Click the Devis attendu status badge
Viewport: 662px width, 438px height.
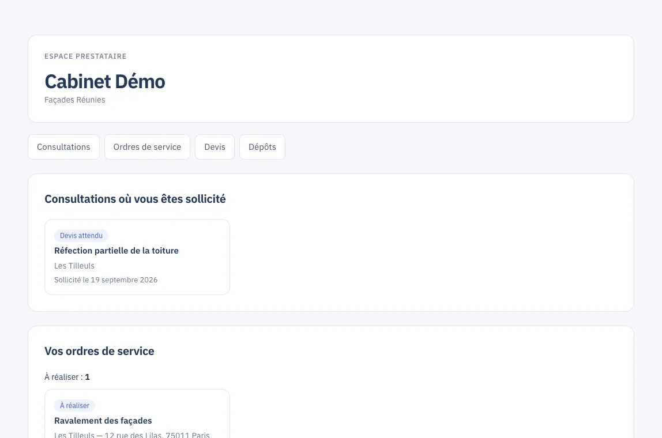[81, 236]
